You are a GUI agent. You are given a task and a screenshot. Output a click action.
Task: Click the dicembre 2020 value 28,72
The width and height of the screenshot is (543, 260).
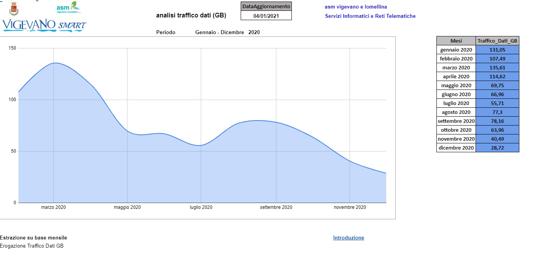[497, 148]
